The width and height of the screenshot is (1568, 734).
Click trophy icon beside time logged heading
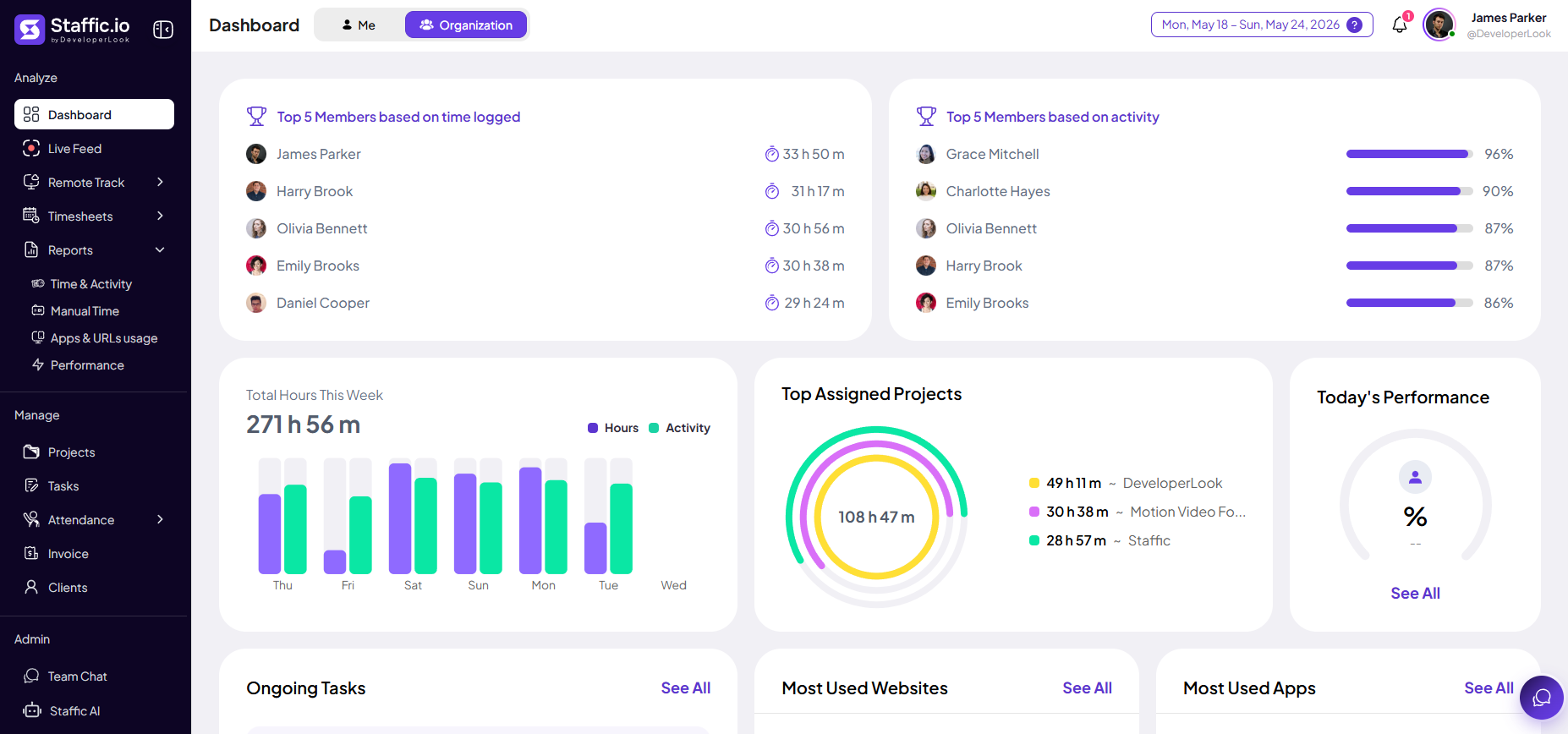pos(256,116)
